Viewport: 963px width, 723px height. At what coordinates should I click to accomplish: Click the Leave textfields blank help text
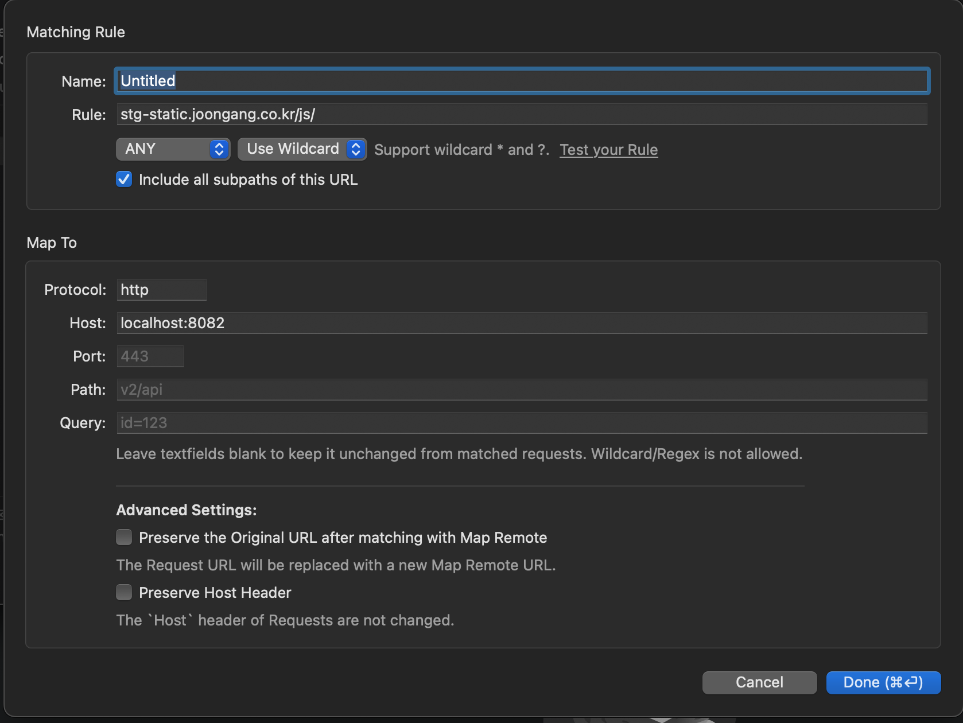pyautogui.click(x=459, y=454)
